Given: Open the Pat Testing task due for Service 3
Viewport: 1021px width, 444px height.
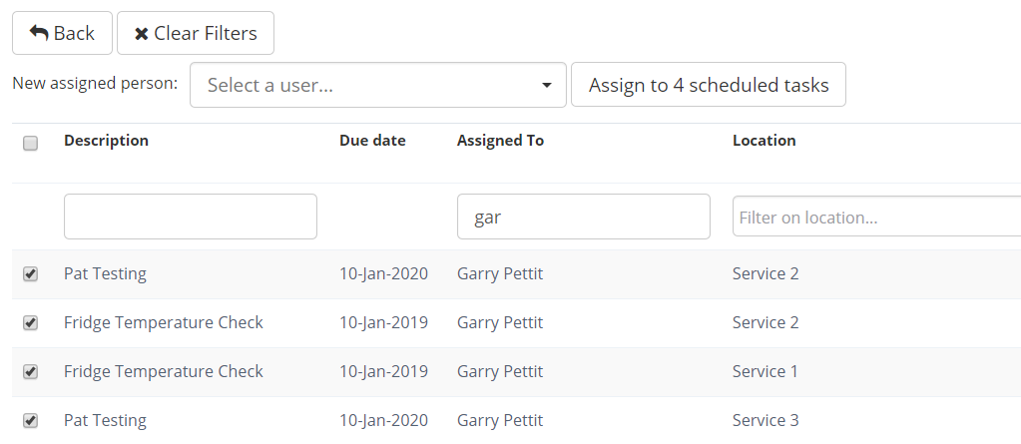Looking at the screenshot, I should tap(105, 420).
